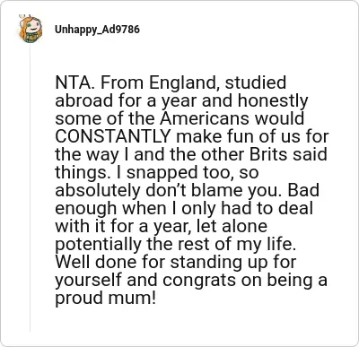The image size is (359, 347).
Task: Collapse the comment via the thread line
Action: [30, 188]
